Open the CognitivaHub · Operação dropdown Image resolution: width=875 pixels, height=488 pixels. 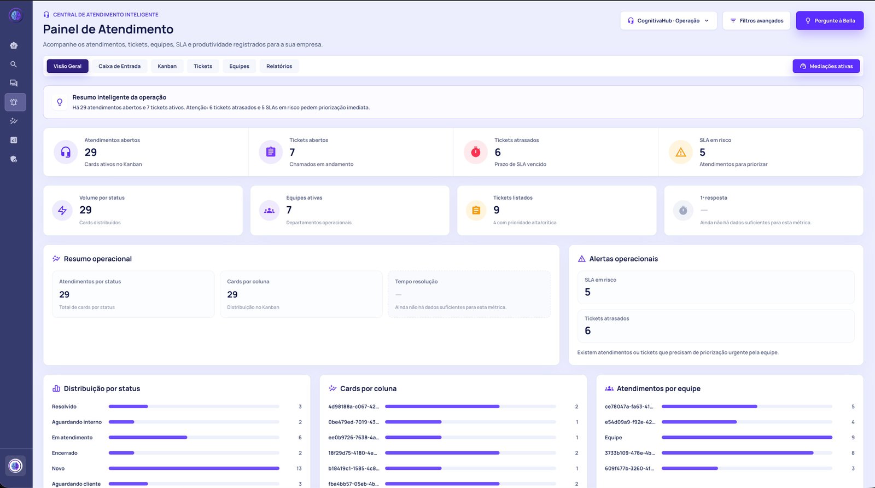(x=668, y=21)
